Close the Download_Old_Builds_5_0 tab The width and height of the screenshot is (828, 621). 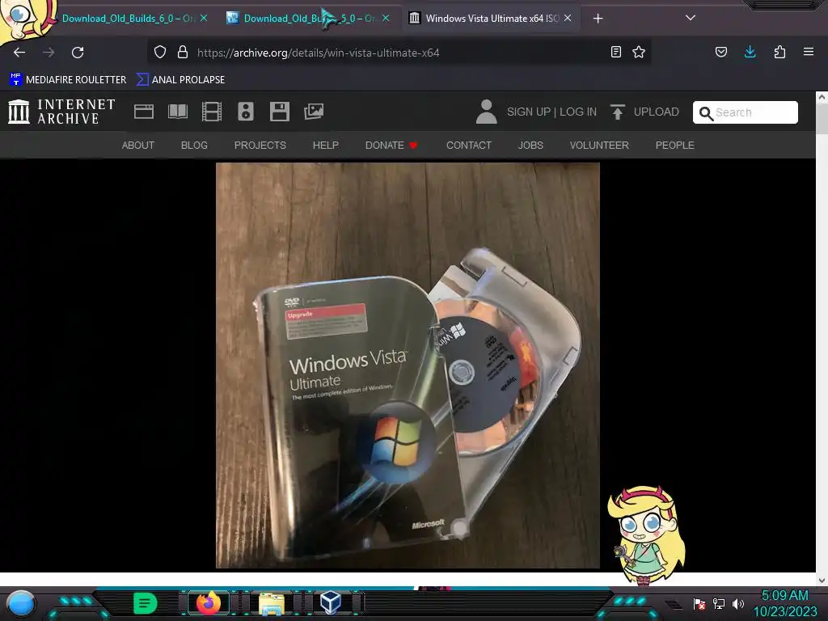click(386, 18)
